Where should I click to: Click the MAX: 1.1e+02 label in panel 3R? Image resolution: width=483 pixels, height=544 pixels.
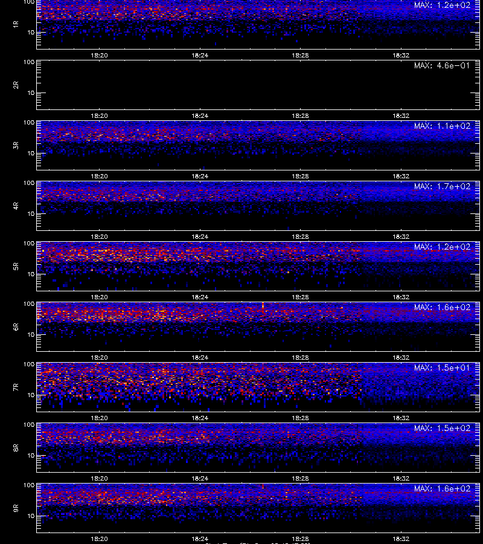(442, 126)
